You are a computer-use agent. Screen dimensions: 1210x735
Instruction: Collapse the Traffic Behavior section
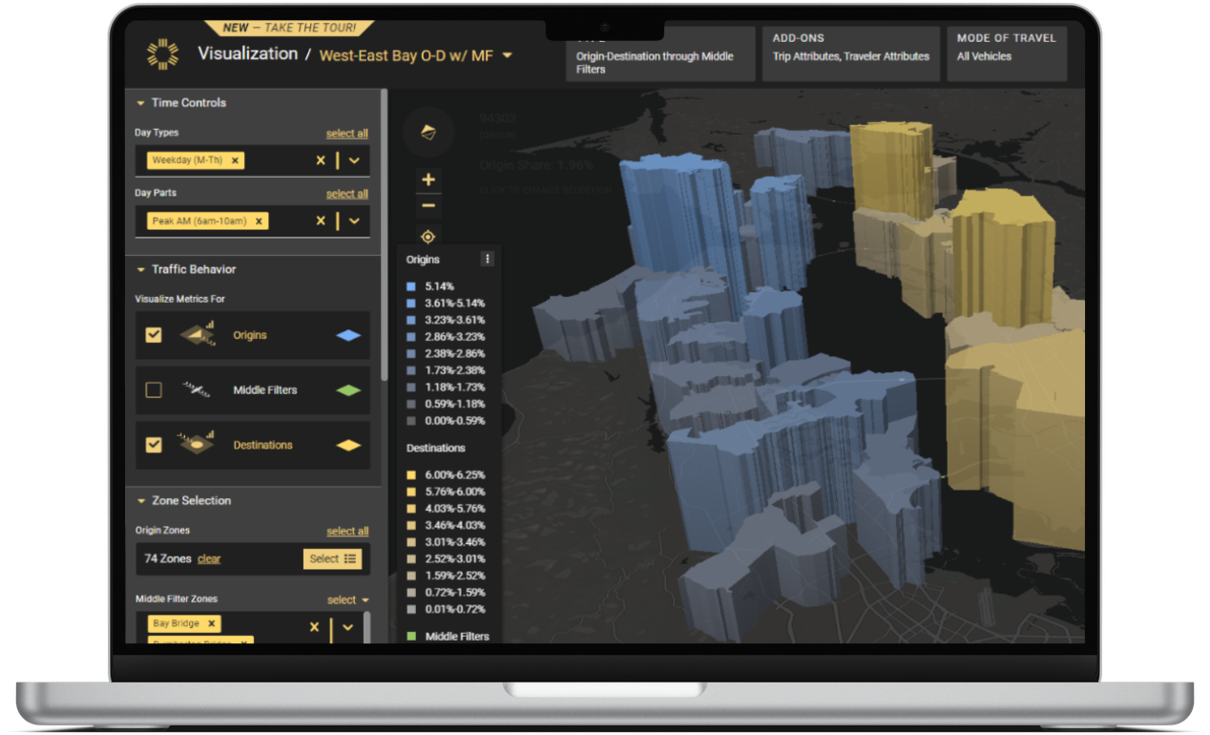click(x=141, y=269)
